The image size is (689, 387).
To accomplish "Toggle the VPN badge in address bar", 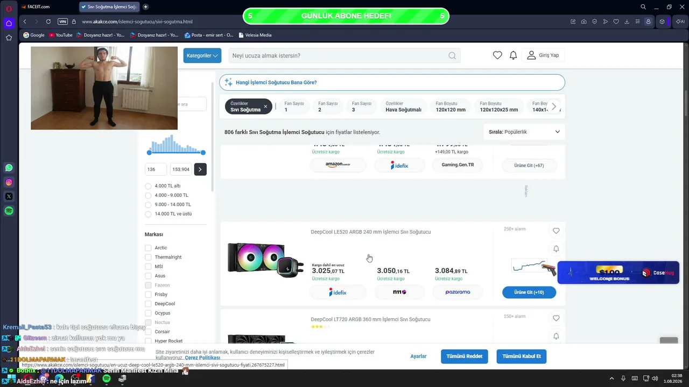I will [62, 21].
